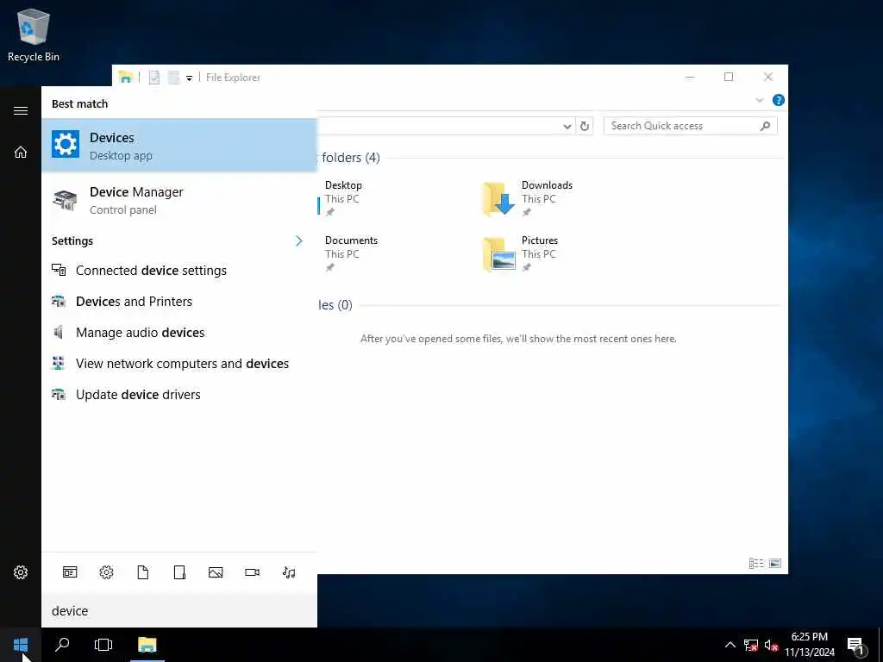Viewport: 883px width, 662px height.
Task: Expand the File Explorer ribbon chevron
Action: click(759, 100)
